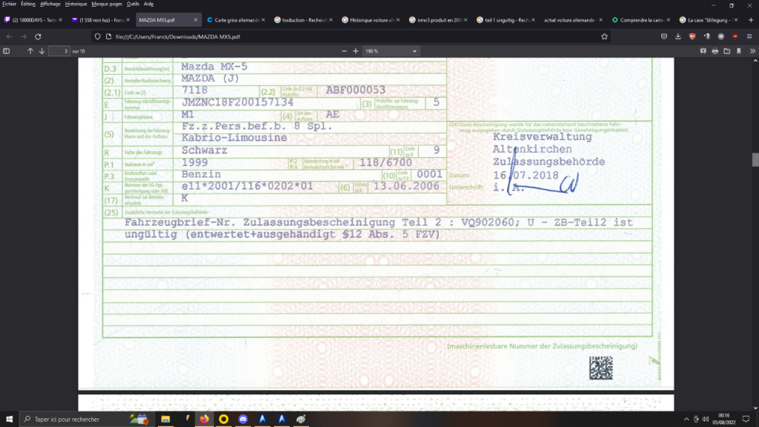Go forward in browser history

[x=23, y=36]
